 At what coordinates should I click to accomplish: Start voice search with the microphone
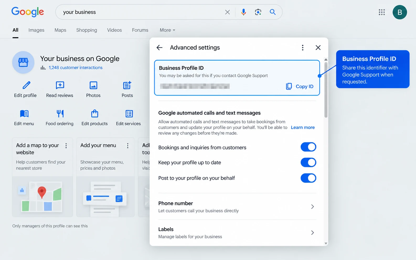244,12
